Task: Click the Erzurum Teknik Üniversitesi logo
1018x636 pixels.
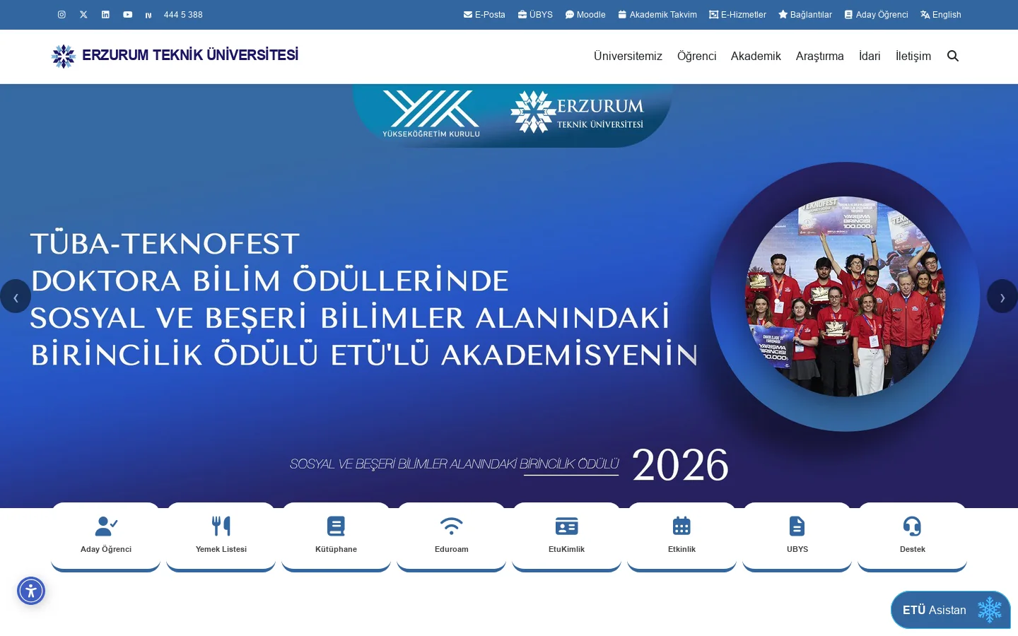Action: (x=175, y=56)
